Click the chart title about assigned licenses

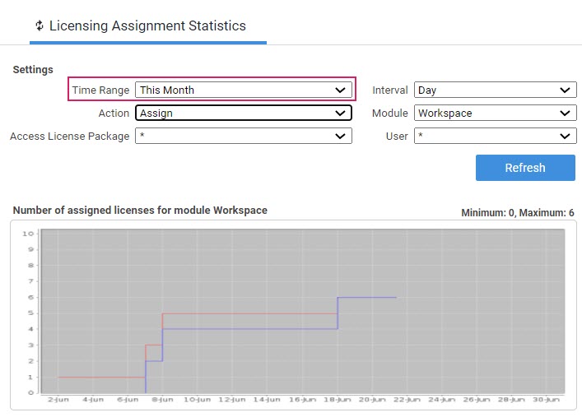pyautogui.click(x=140, y=210)
